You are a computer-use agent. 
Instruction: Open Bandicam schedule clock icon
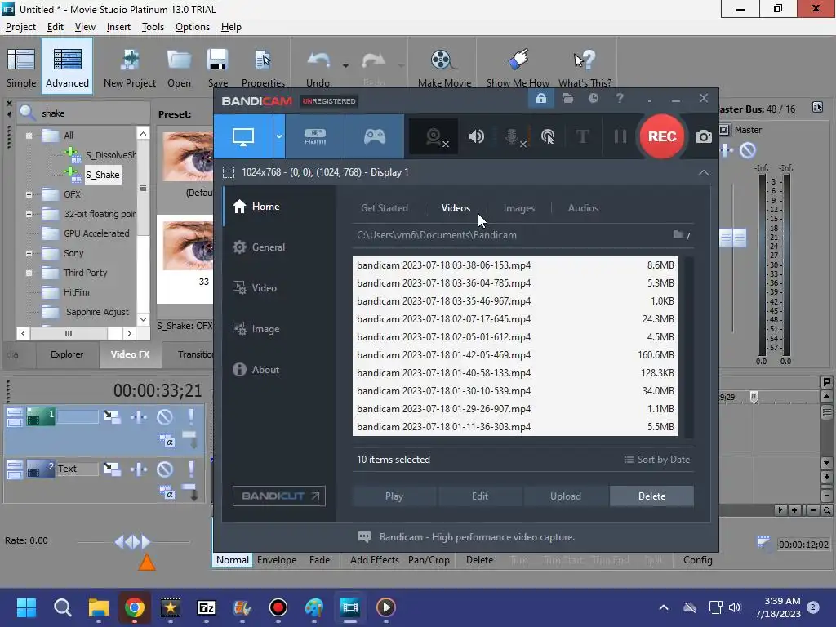593,98
